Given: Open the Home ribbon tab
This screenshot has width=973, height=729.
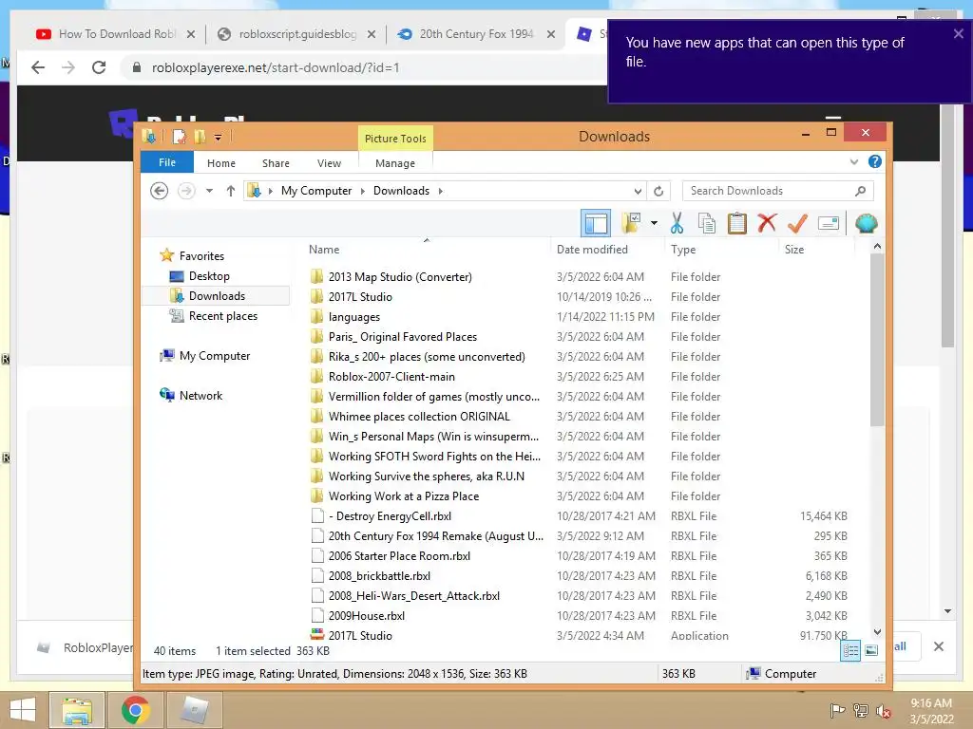Looking at the screenshot, I should (x=220, y=163).
